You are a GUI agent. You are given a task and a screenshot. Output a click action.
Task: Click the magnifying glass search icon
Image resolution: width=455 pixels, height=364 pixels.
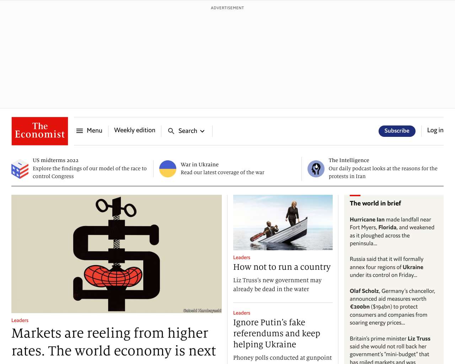(171, 131)
